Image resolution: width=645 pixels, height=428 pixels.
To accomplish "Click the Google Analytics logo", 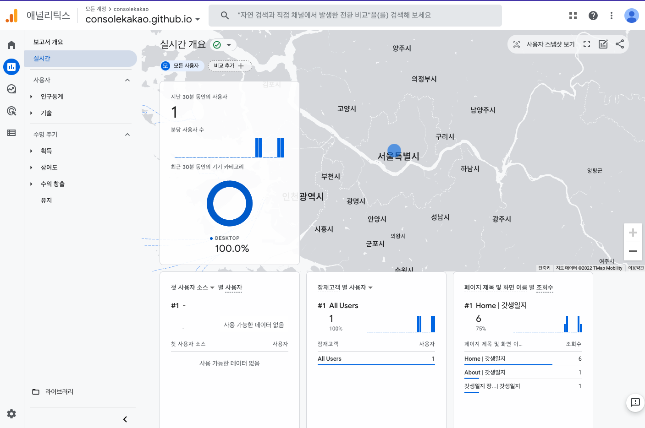I will pos(11,16).
